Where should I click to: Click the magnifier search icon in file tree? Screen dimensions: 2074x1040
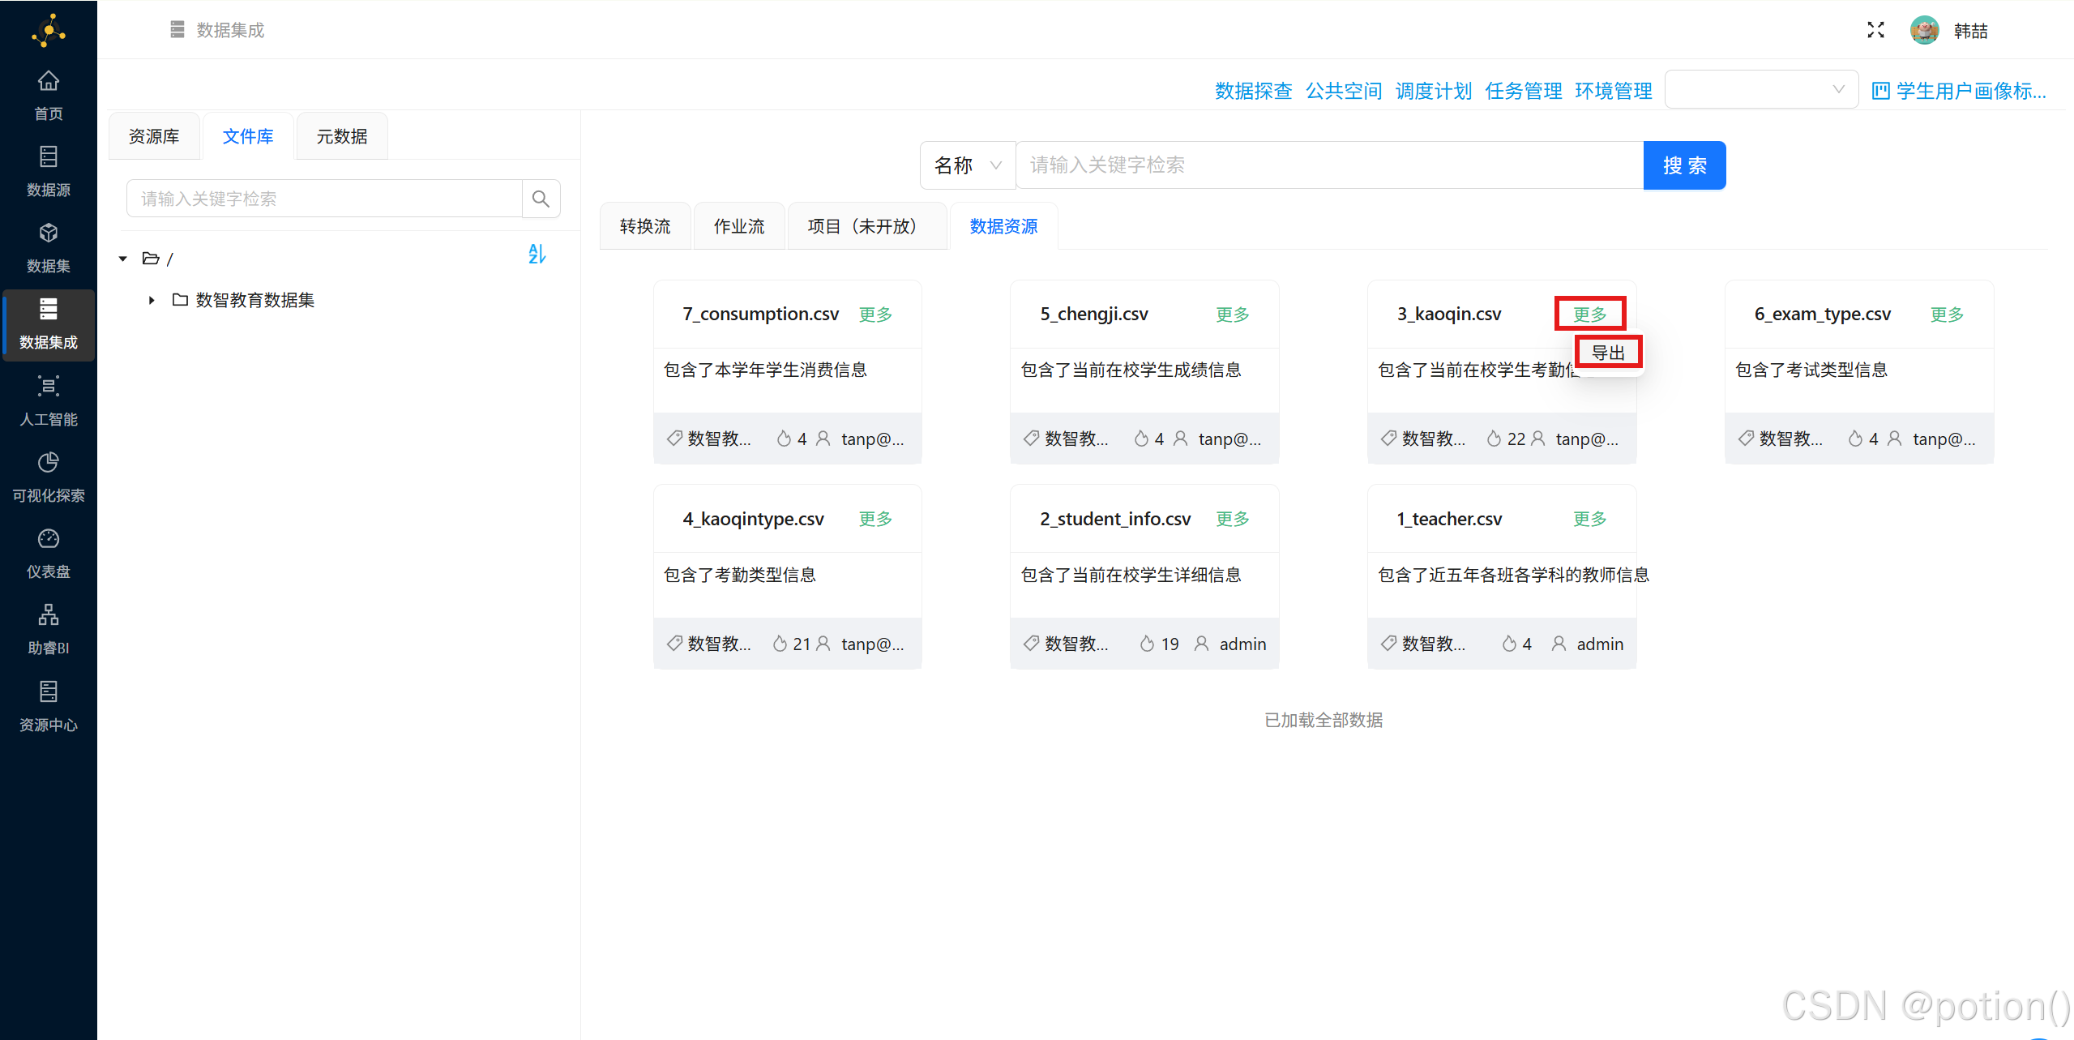tap(541, 199)
